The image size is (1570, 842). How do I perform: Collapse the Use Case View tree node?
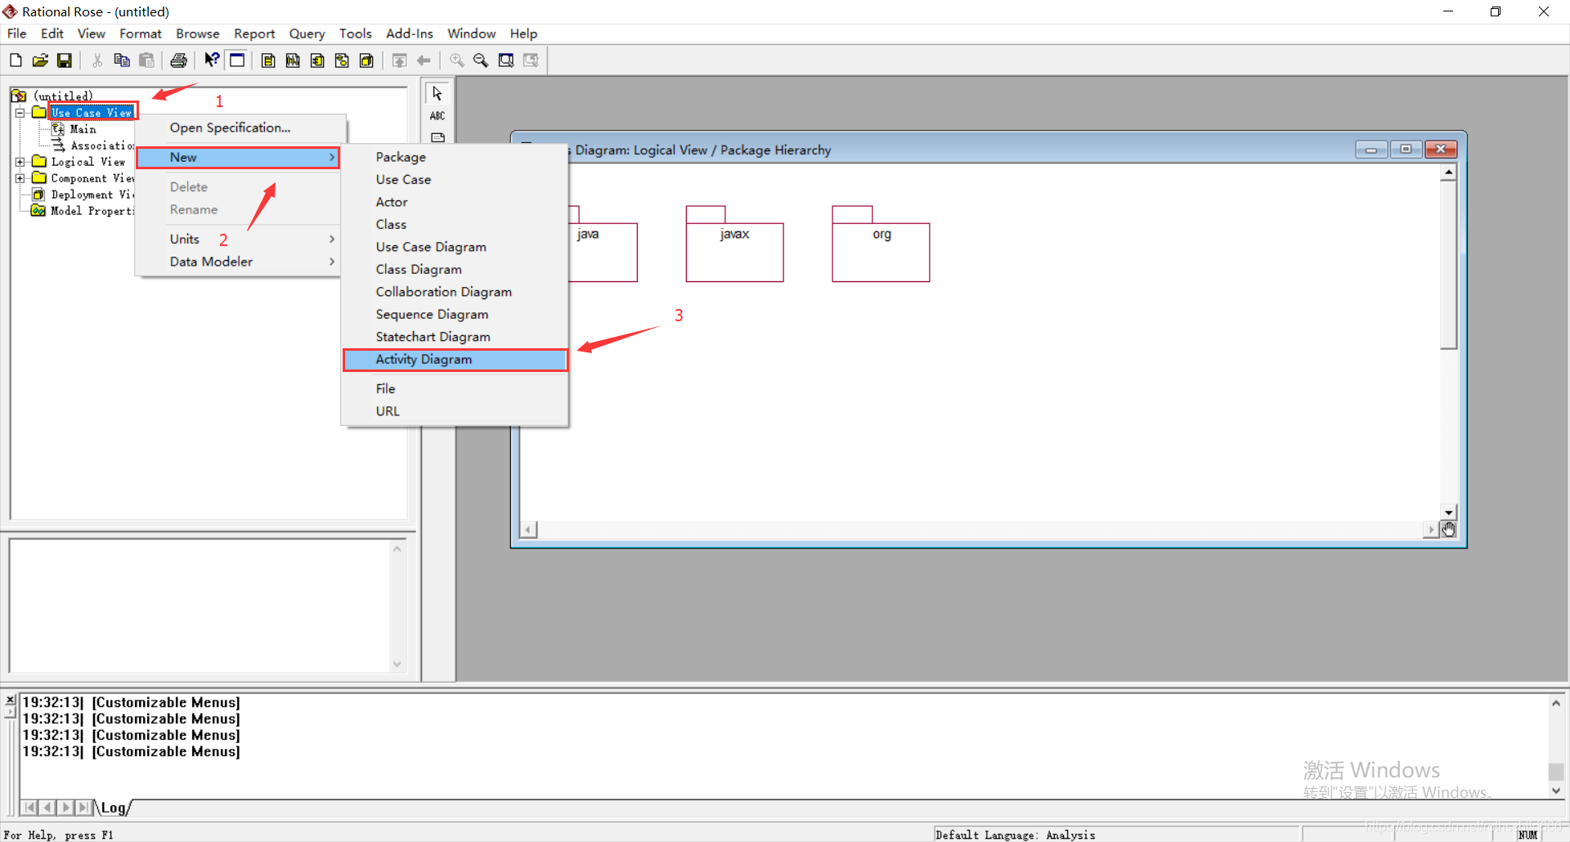pos(20,113)
